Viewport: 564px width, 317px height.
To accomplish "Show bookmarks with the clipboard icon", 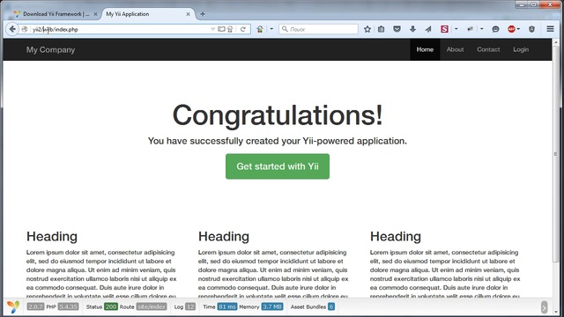I will pyautogui.click(x=382, y=29).
